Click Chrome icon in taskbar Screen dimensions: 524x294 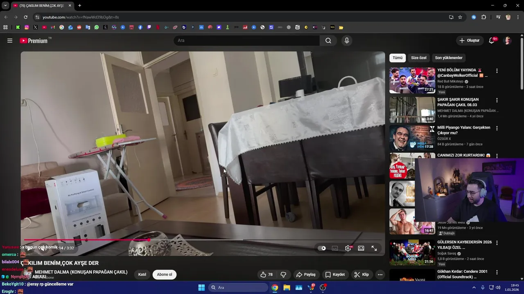point(275,287)
